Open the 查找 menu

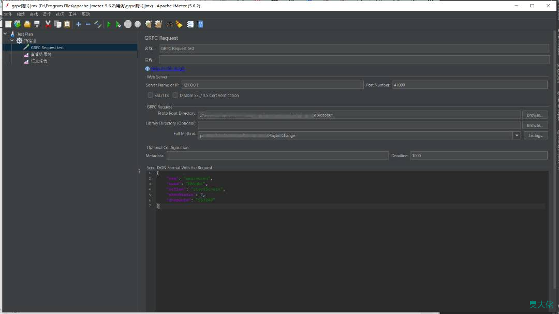[34, 14]
